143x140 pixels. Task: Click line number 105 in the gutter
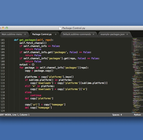[3, 52]
